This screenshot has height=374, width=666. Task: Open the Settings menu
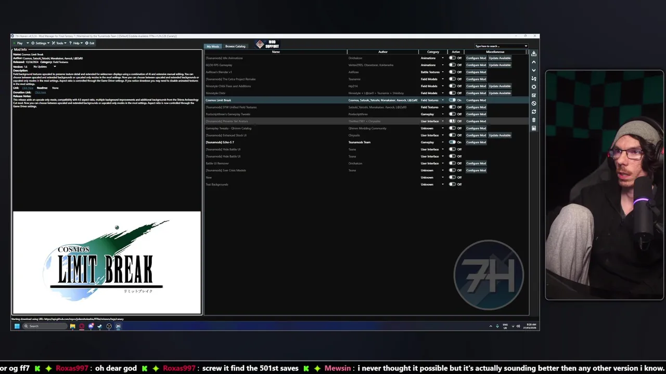[40, 43]
